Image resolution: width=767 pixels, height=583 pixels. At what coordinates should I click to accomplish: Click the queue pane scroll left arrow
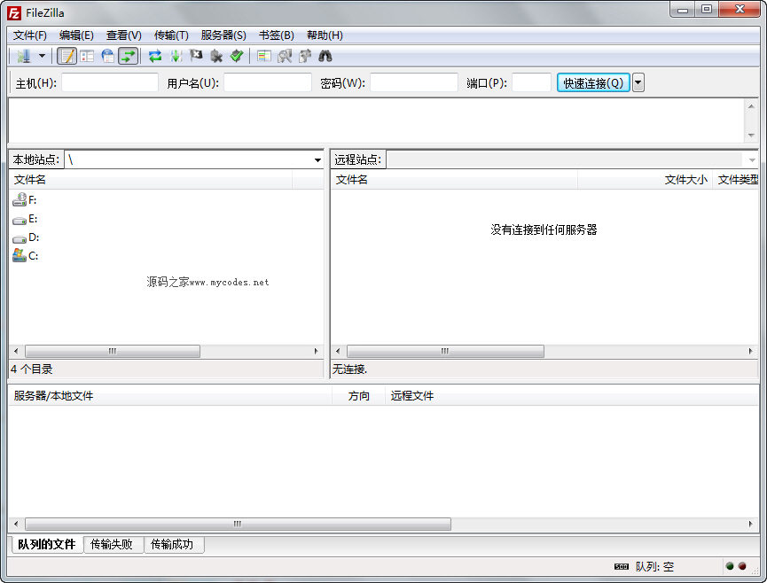(16, 524)
